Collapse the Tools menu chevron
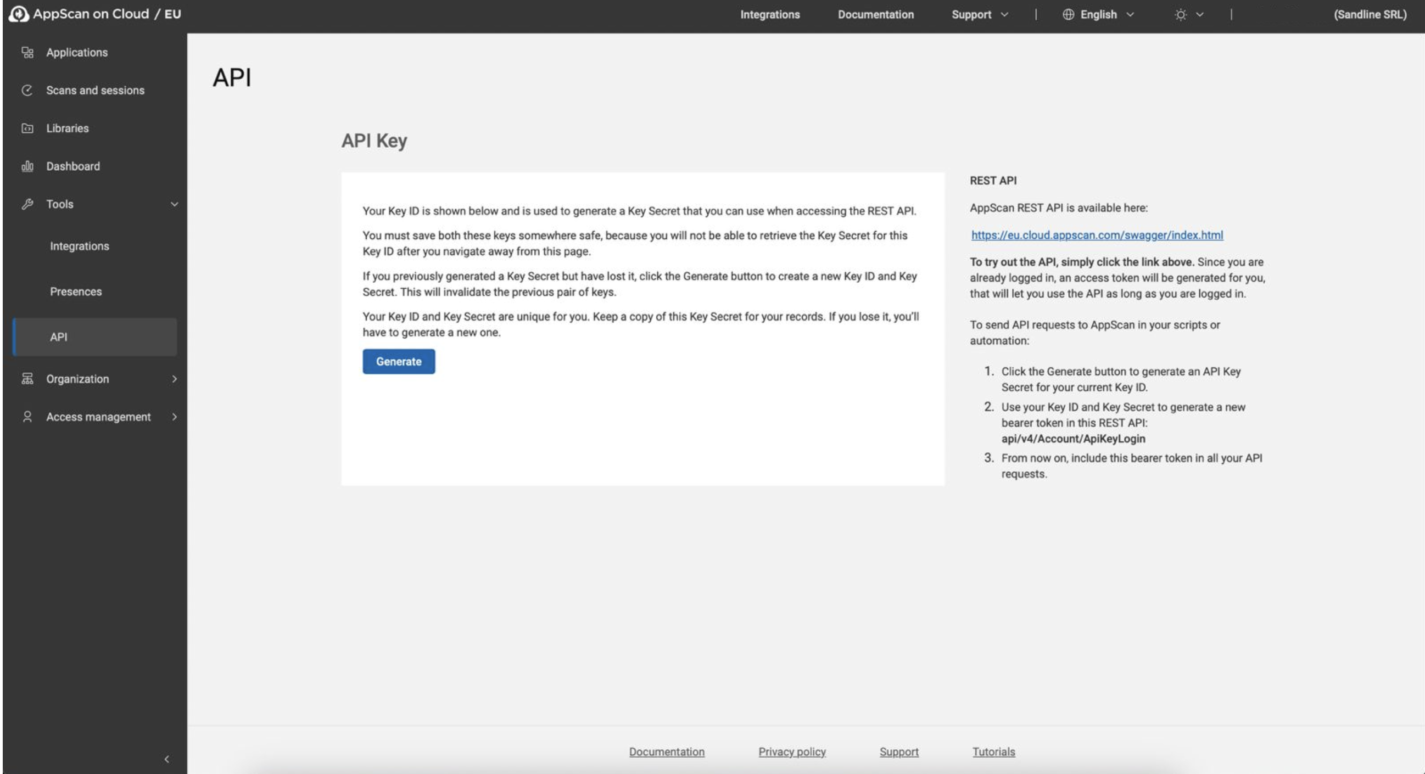This screenshot has width=1425, height=774. click(174, 204)
